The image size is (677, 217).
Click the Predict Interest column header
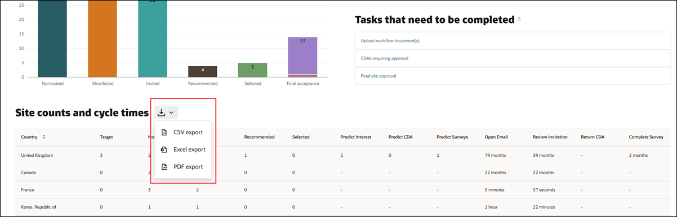pyautogui.click(x=355, y=137)
